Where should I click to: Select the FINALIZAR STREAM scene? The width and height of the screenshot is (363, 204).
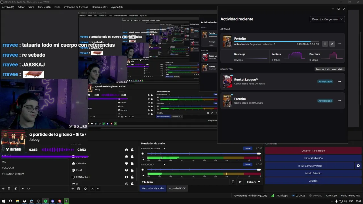click(13, 174)
